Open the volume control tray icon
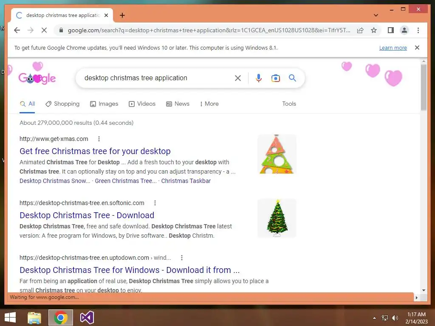 [x=395, y=318]
